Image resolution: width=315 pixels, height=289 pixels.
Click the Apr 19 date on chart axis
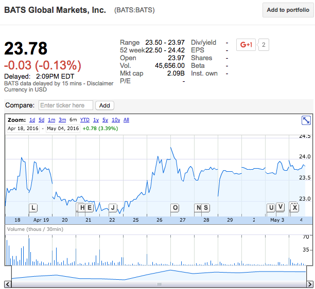click(x=41, y=220)
